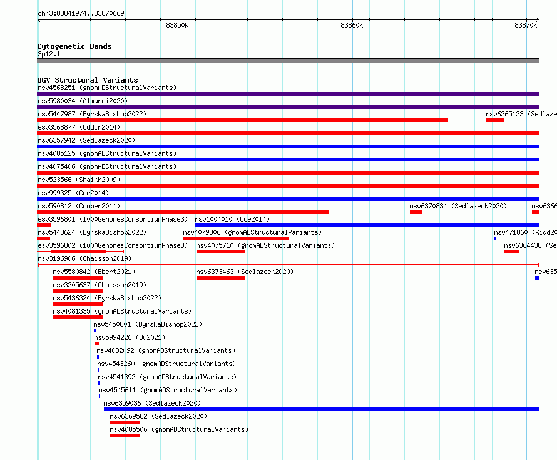557x460 pixels.
Task: Open nsv4085125 gnomAD variant label
Action: click(x=107, y=153)
